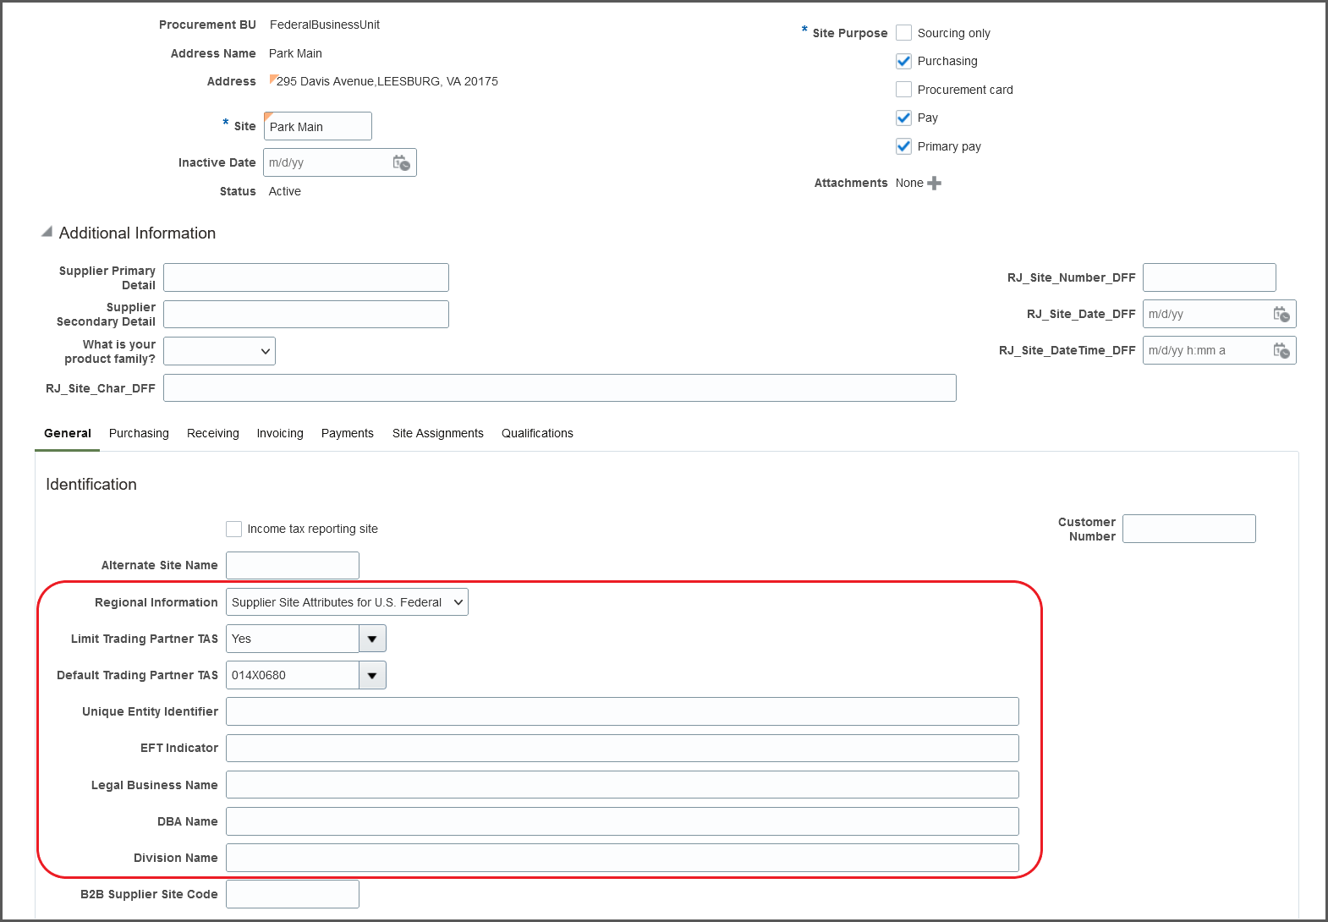The image size is (1328, 922).
Task: Open the product family dropdown
Action: 219,351
